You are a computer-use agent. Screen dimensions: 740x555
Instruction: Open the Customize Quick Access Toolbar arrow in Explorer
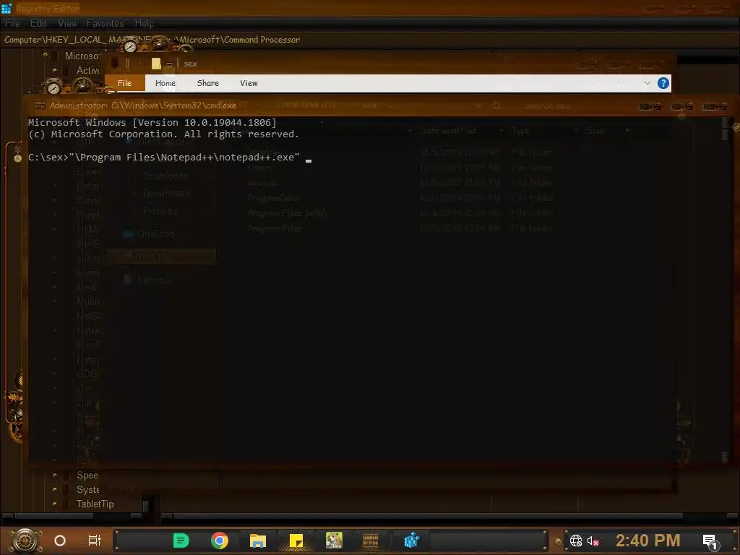pyautogui.click(x=169, y=64)
